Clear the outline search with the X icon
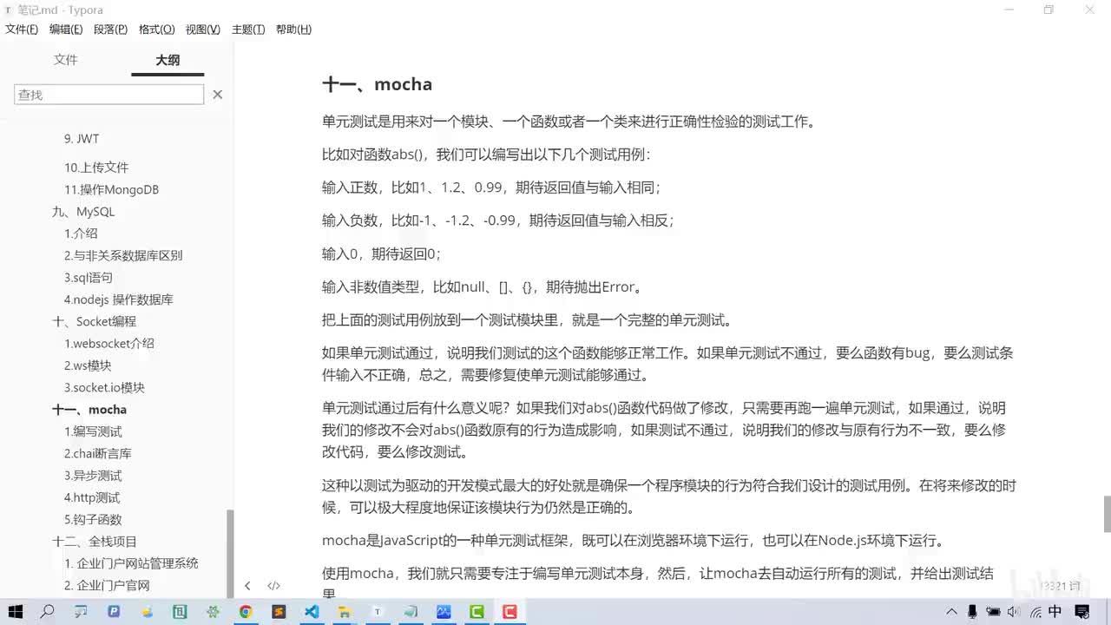1111x625 pixels. [x=218, y=95]
